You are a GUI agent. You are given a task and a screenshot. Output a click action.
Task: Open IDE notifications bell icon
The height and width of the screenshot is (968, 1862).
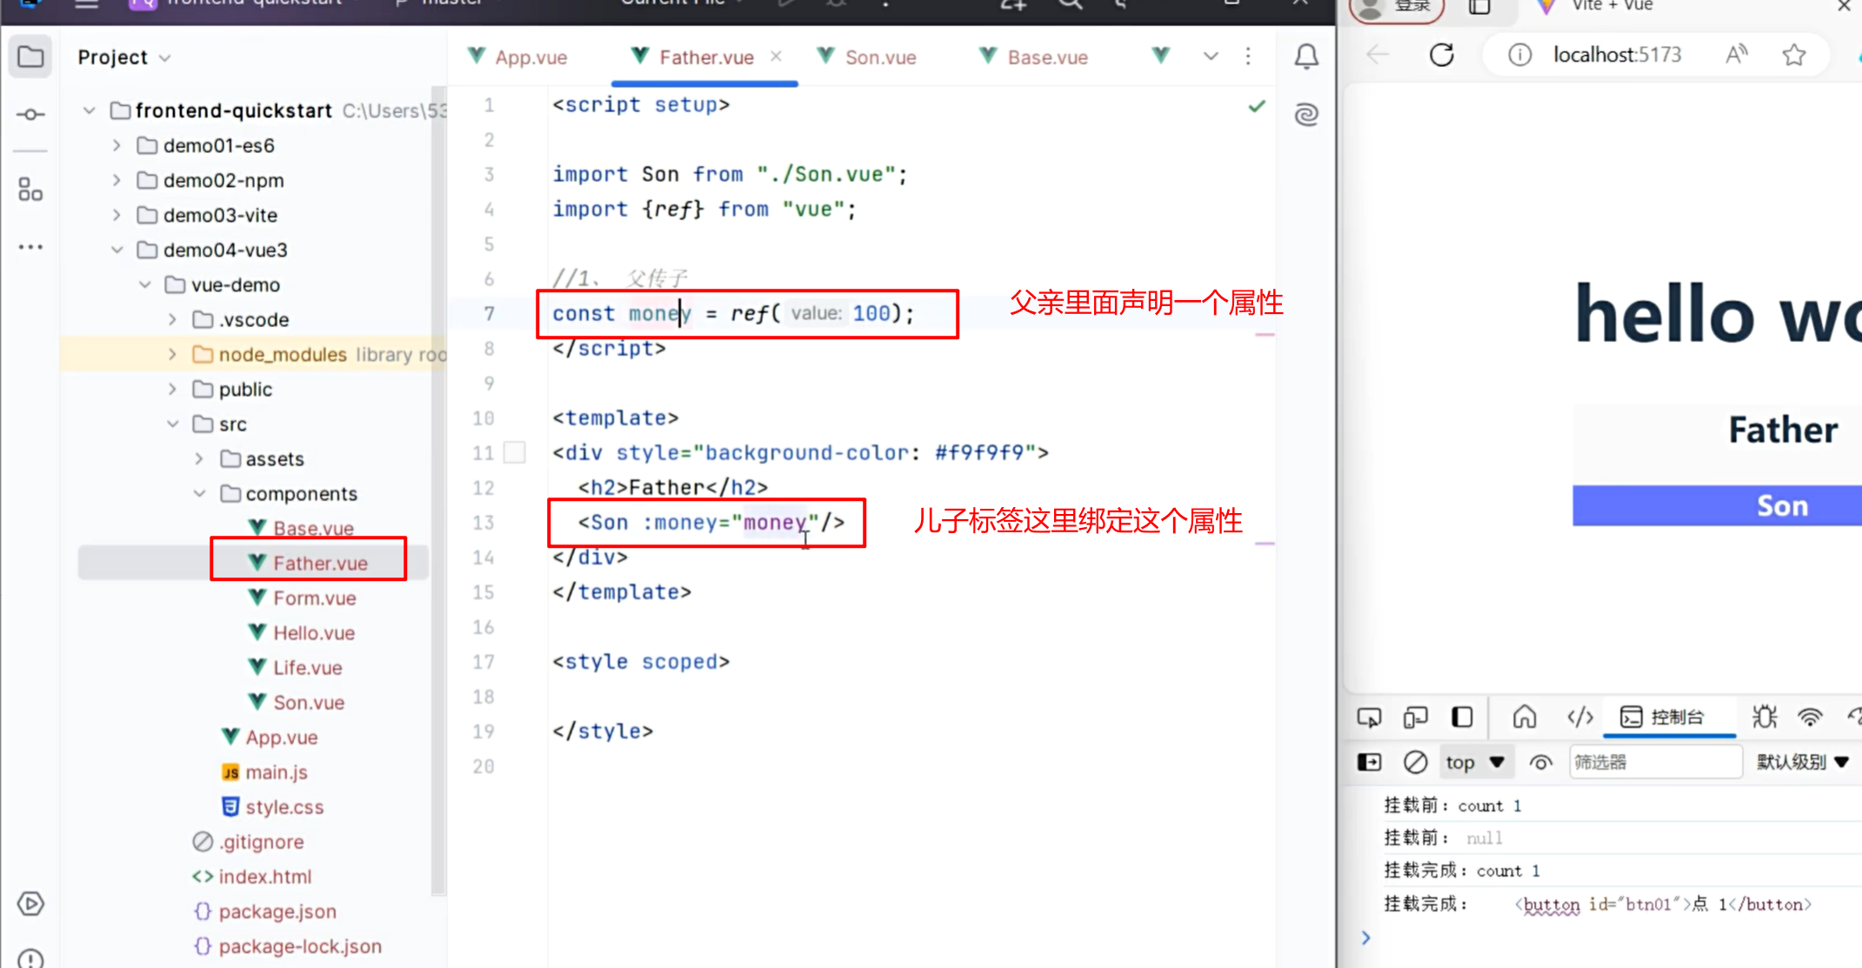point(1306,57)
